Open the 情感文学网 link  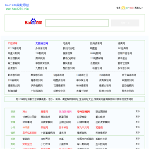point(105,86)
